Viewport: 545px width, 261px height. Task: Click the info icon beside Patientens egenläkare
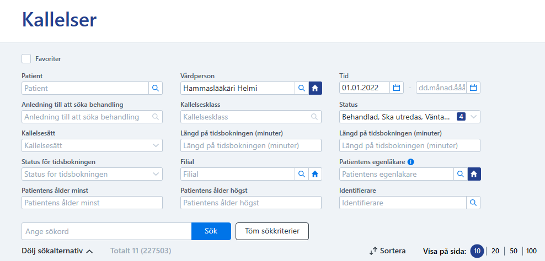(410, 162)
